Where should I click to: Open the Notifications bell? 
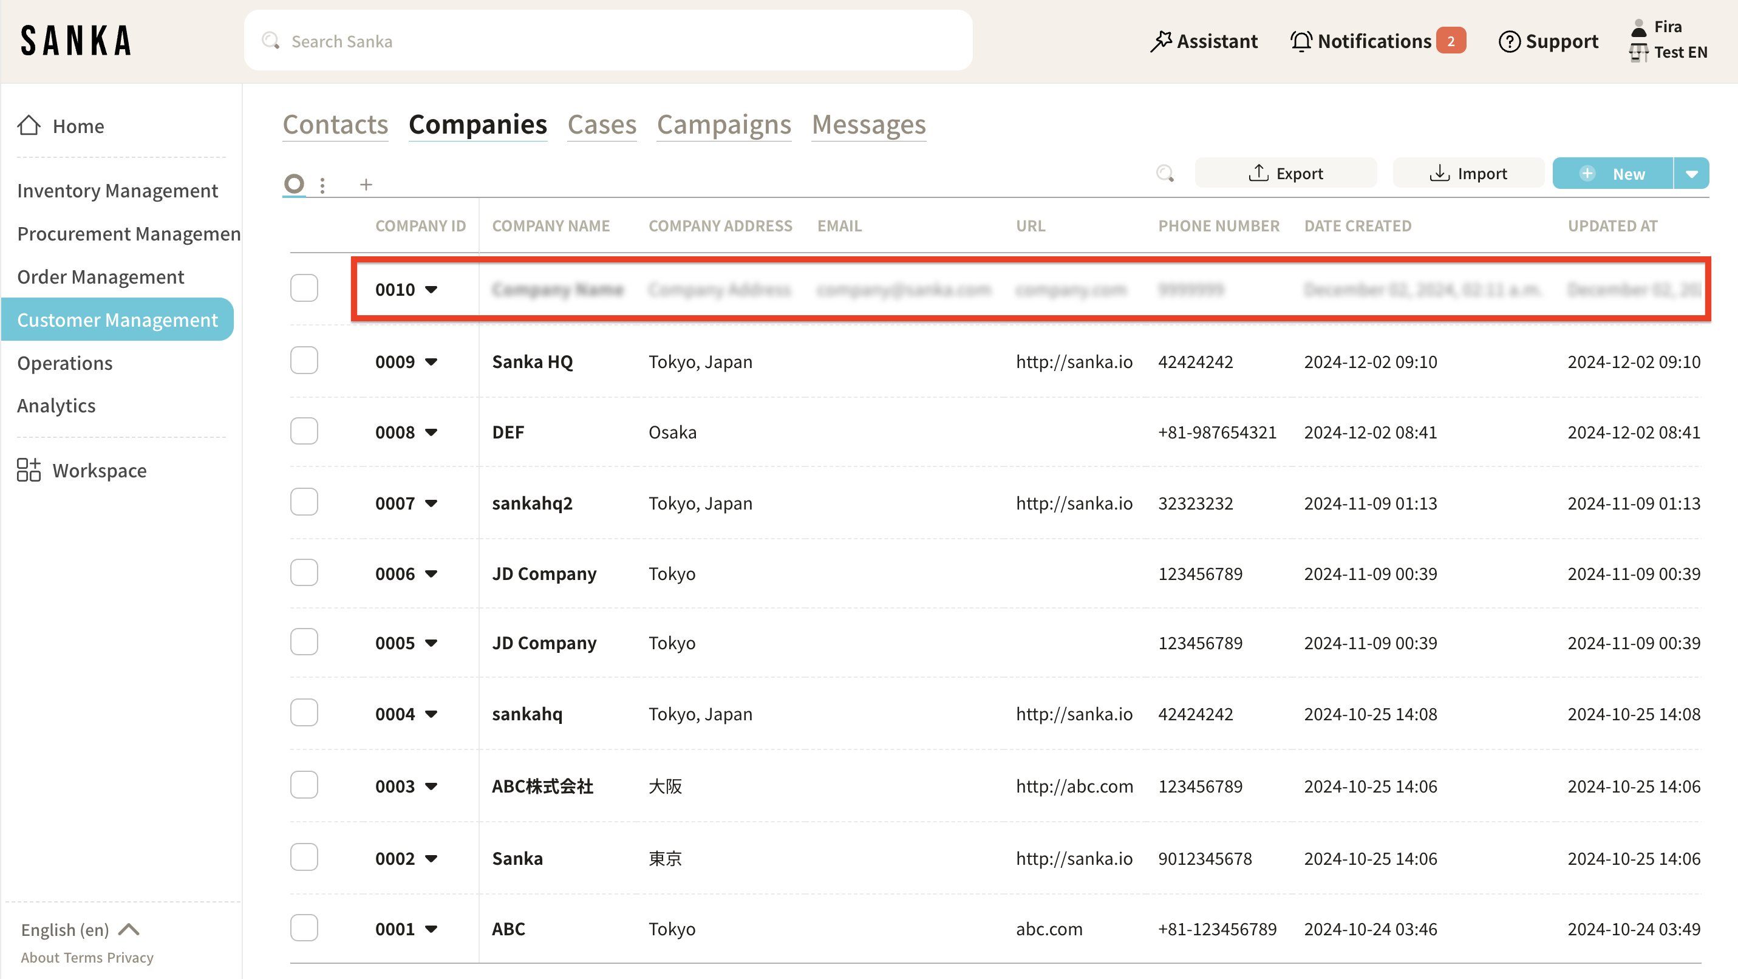click(1301, 41)
